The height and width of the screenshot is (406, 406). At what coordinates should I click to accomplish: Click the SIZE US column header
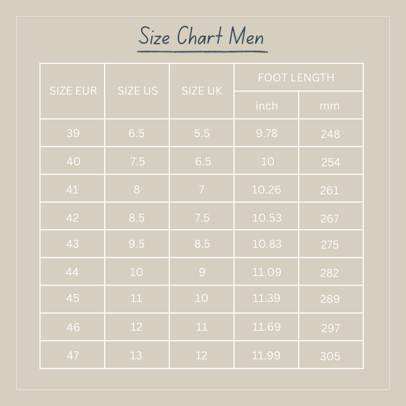[137, 91]
